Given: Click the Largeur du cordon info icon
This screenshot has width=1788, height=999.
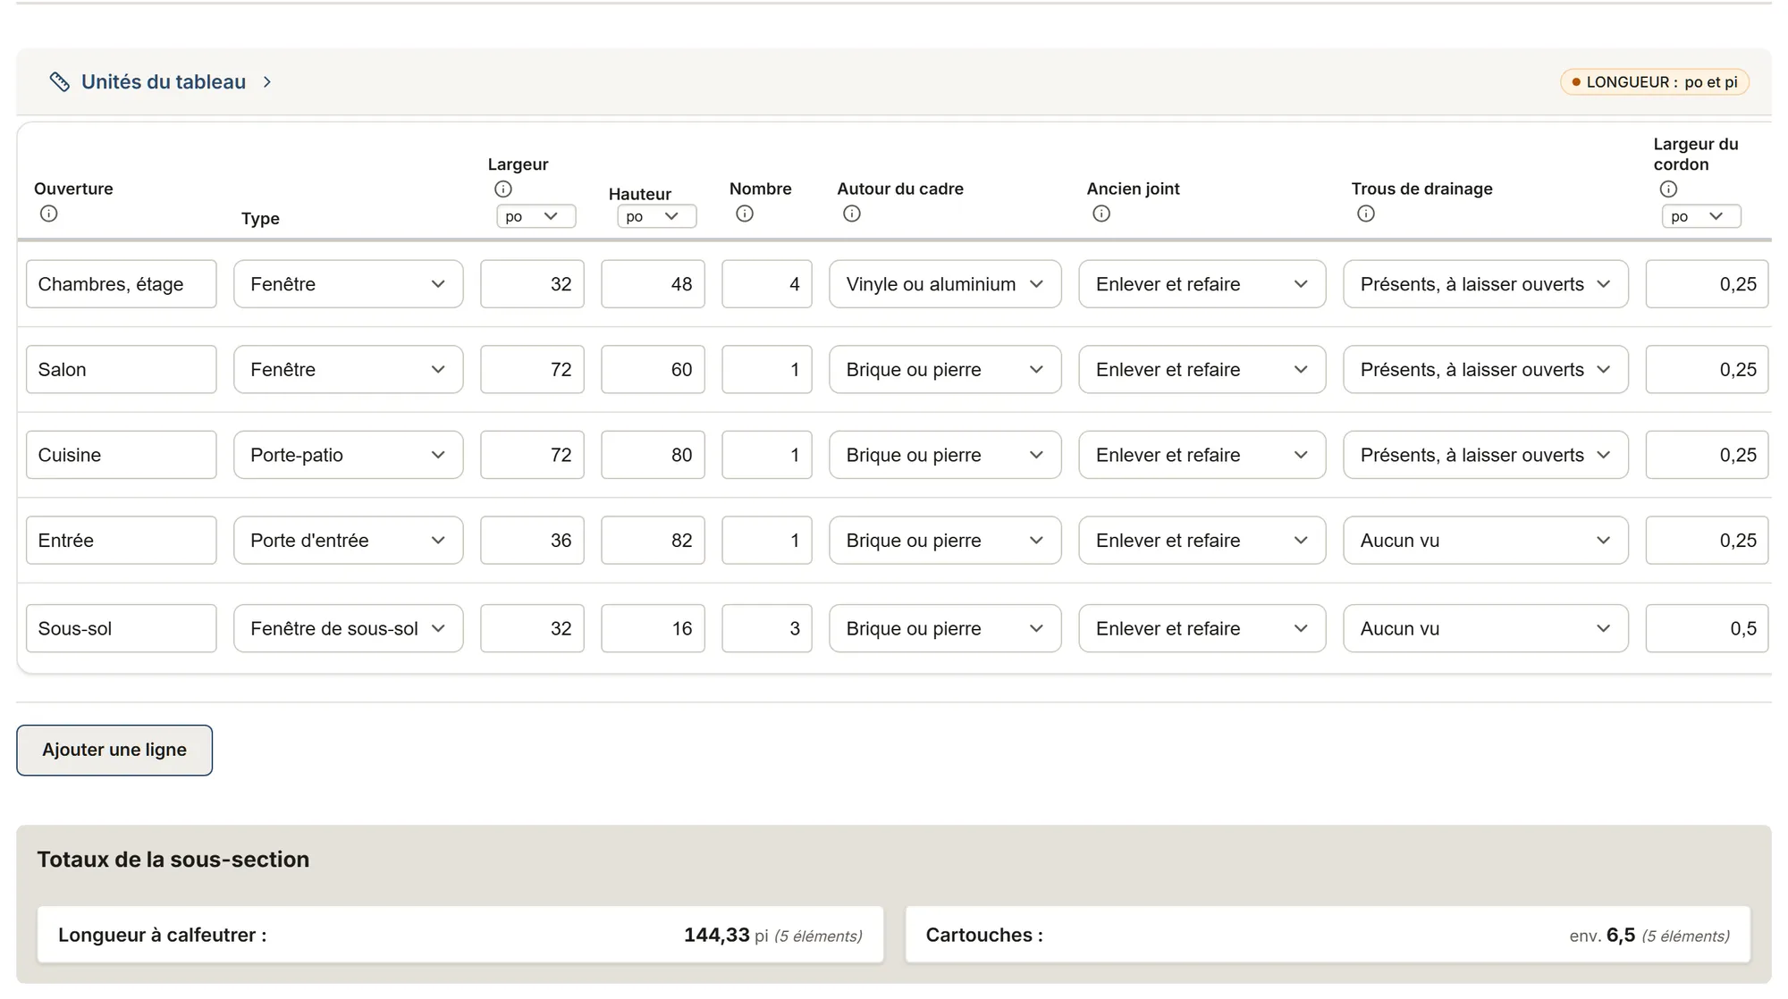Looking at the screenshot, I should (x=1668, y=189).
